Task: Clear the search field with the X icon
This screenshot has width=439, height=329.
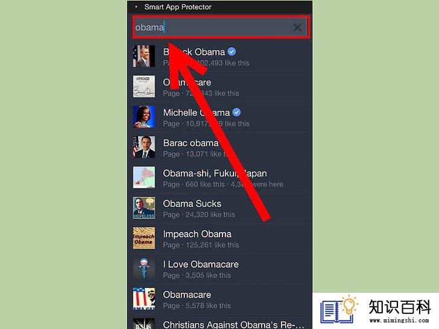Action: [x=297, y=28]
